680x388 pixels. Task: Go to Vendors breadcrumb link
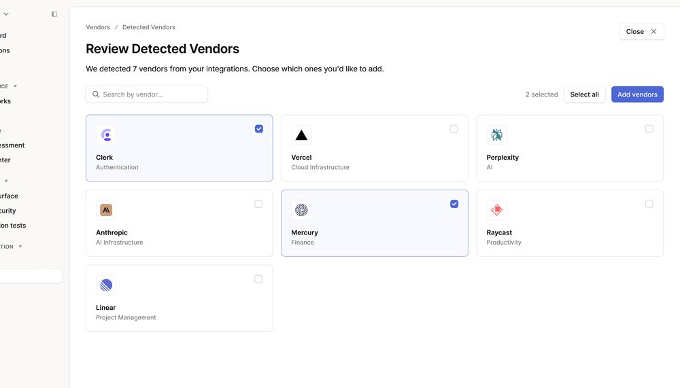click(x=98, y=27)
